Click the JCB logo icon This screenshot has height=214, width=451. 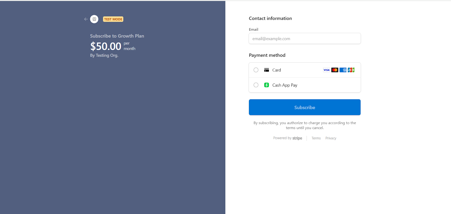pyautogui.click(x=351, y=70)
